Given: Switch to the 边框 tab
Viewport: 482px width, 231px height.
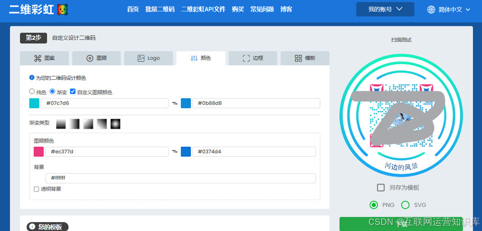Looking at the screenshot, I should point(253,58).
